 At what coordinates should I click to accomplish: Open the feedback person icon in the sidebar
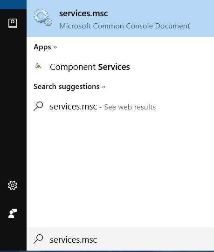point(13,213)
